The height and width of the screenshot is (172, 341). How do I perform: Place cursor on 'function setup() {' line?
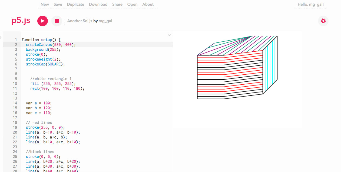point(41,40)
